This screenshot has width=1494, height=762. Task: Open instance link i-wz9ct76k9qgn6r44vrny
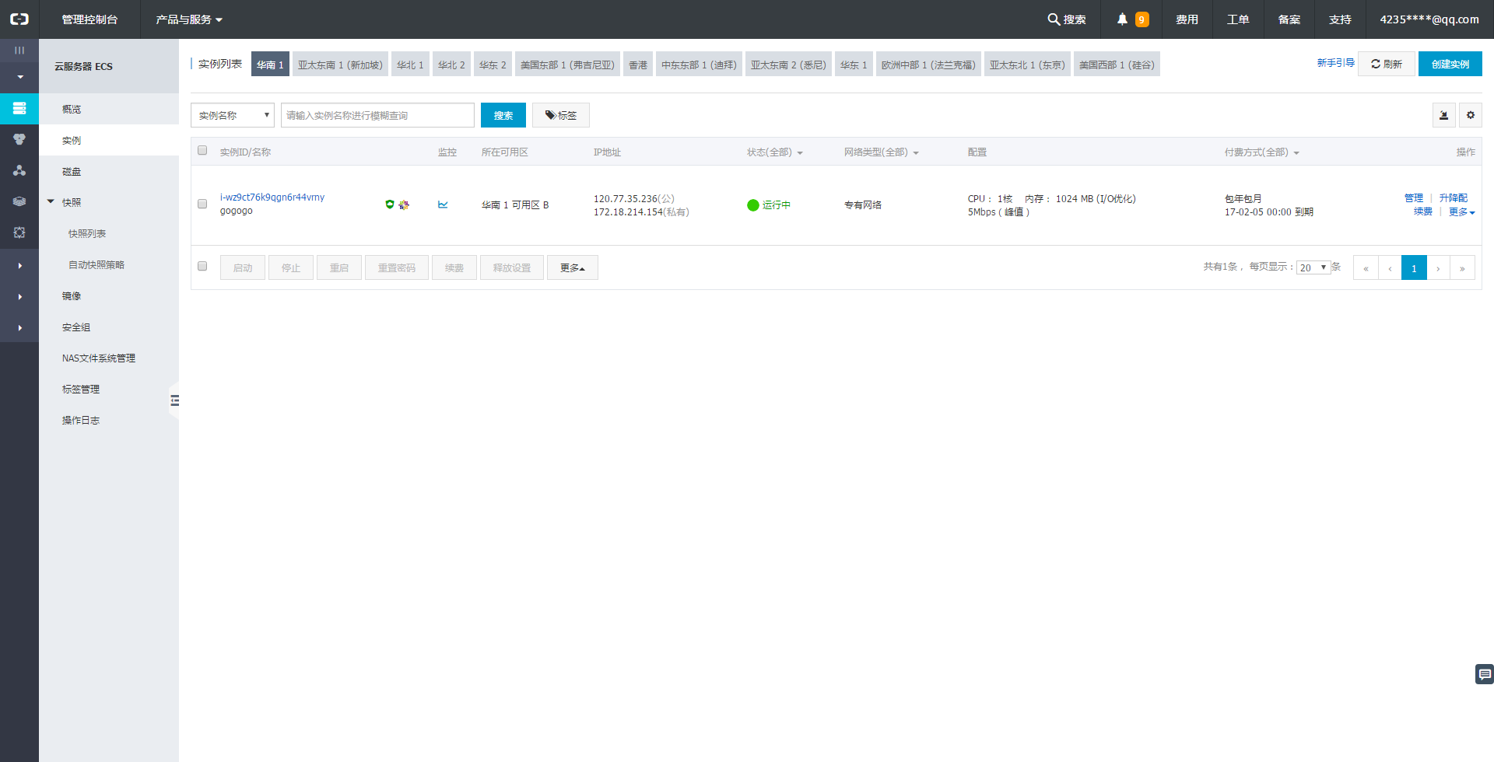click(x=272, y=197)
